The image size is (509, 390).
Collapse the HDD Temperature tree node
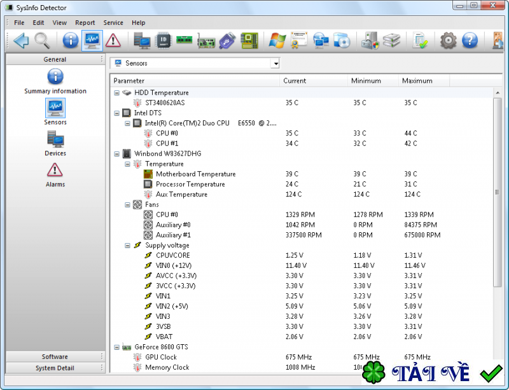point(117,93)
